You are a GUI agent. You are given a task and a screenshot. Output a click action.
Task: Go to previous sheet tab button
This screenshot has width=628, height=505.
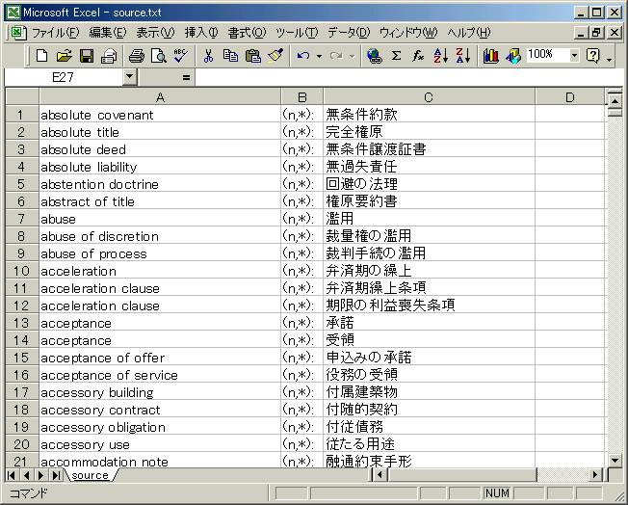click(26, 475)
